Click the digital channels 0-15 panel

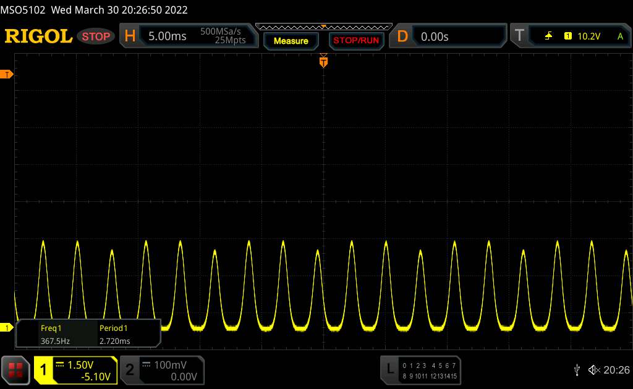pos(430,370)
